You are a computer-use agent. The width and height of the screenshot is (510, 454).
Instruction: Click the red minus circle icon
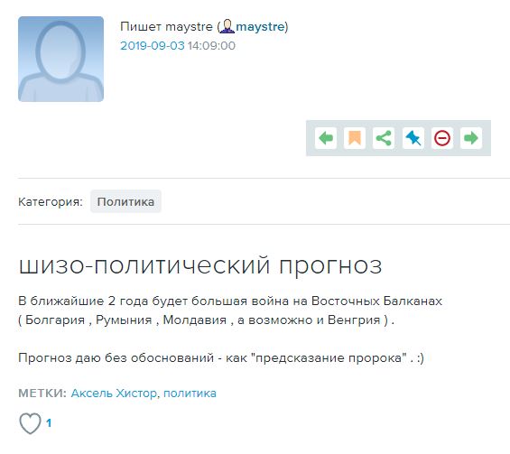coord(442,138)
